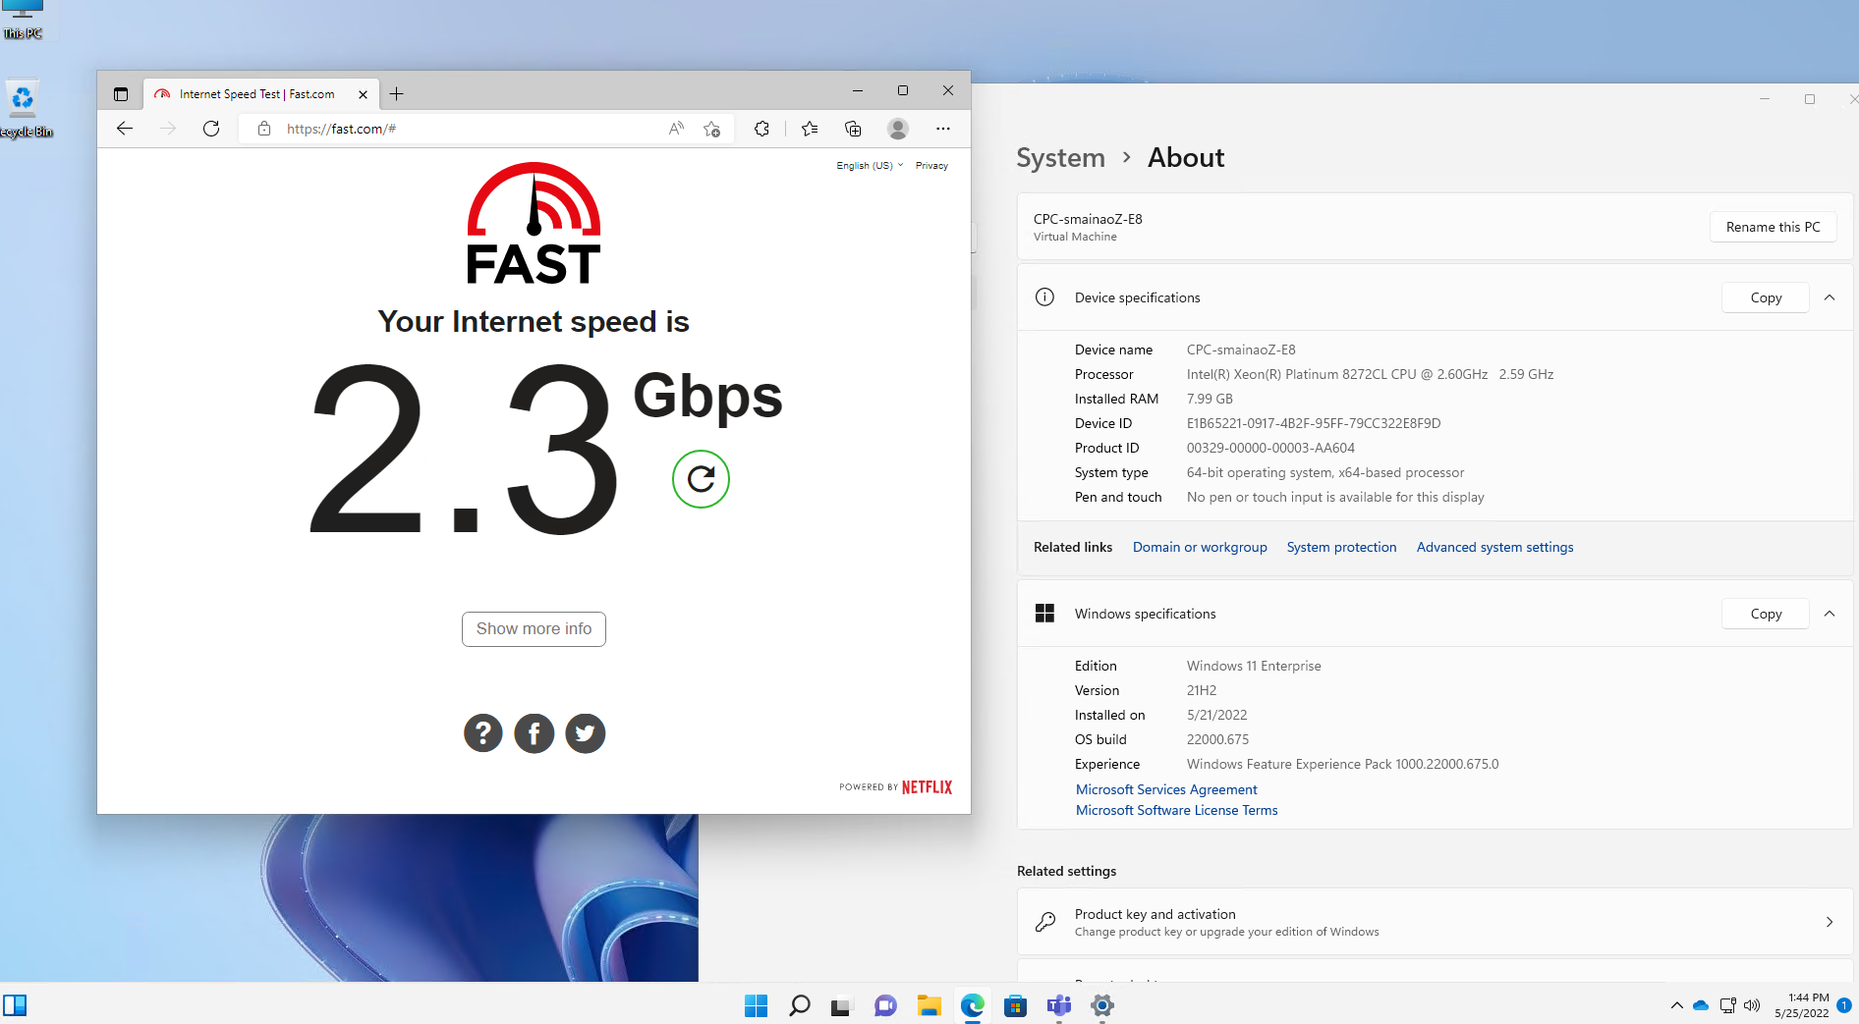View site information lock icon
The width and height of the screenshot is (1859, 1024).
click(x=263, y=129)
